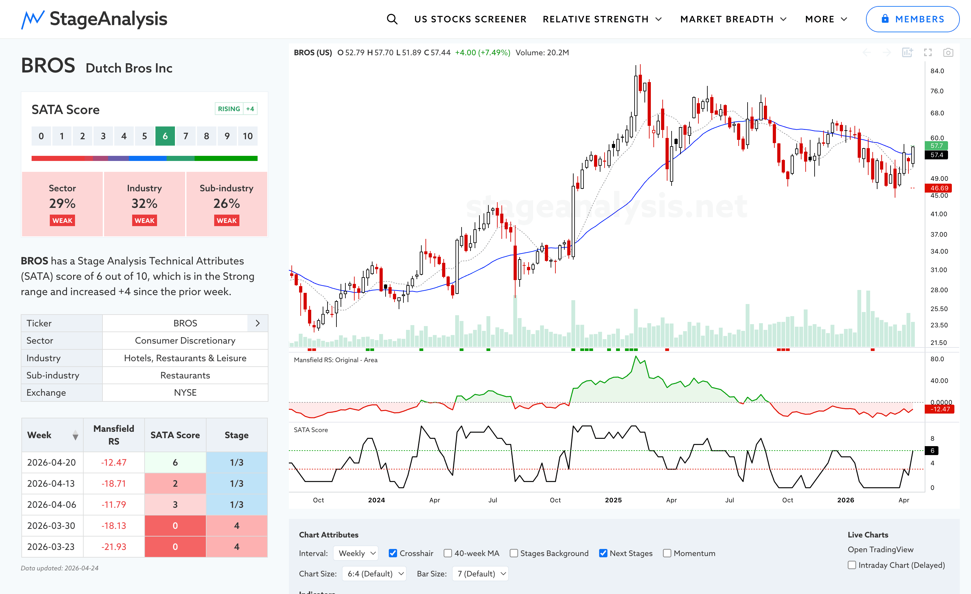
Task: Click the StageAnalysis logo
Action: tap(94, 19)
